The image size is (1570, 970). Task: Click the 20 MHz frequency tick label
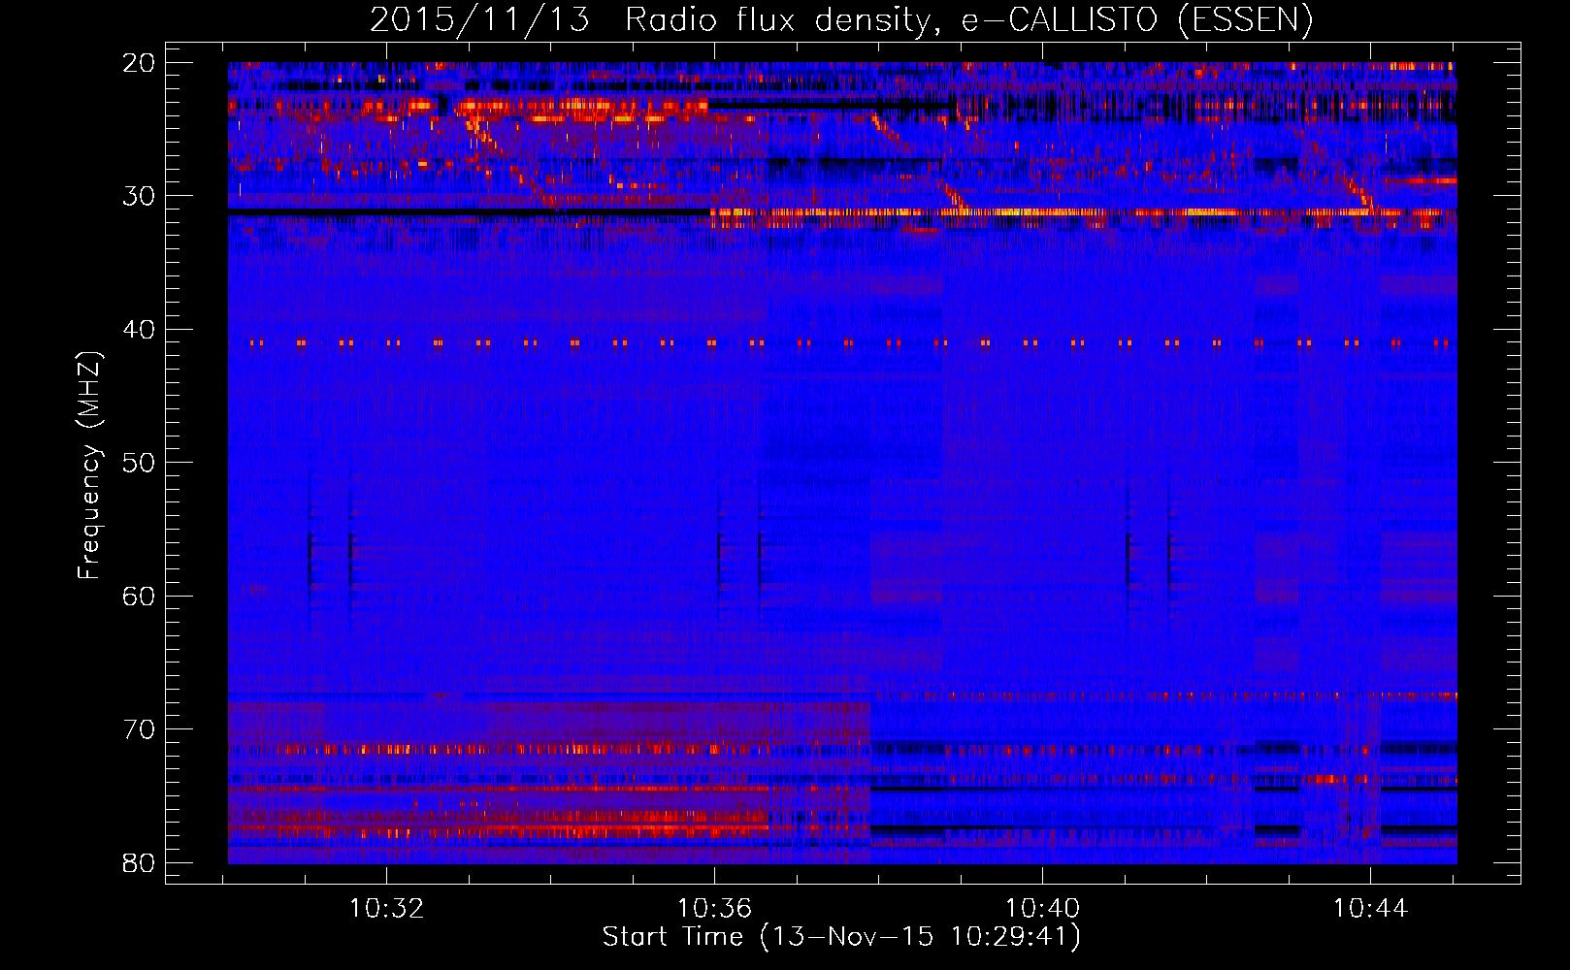coord(139,63)
